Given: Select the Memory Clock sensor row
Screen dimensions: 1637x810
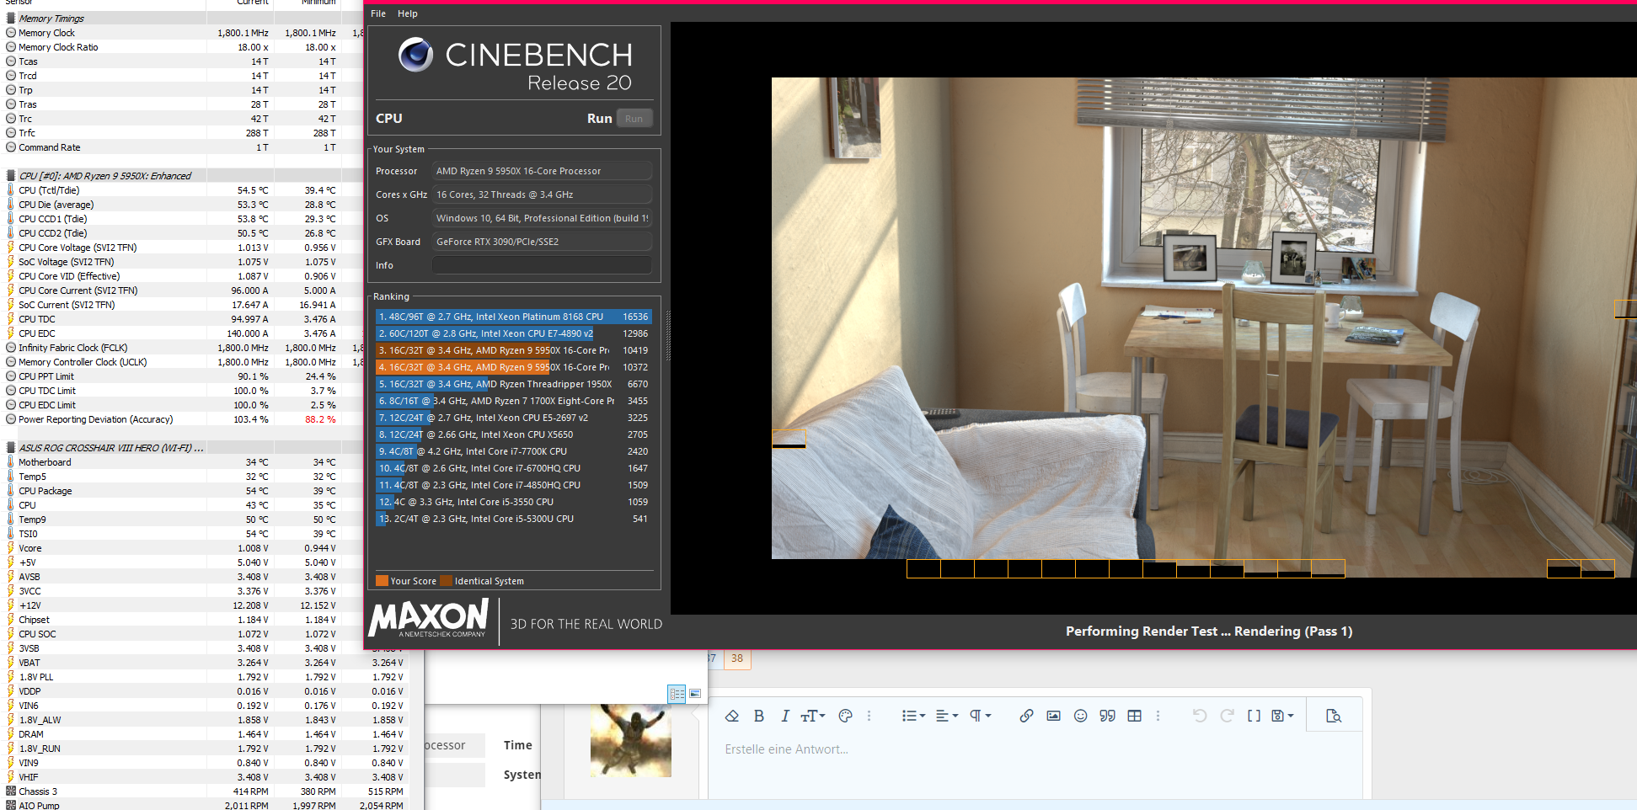Looking at the screenshot, I should click(181, 33).
